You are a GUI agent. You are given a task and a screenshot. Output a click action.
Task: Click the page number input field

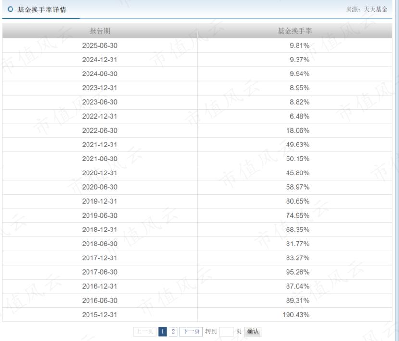click(x=226, y=331)
